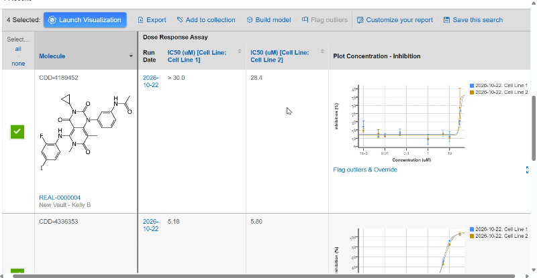Click the orange Cell Line 2 legend swatch in second plot
Image resolution: width=537 pixels, height=278 pixels.
tap(472, 236)
